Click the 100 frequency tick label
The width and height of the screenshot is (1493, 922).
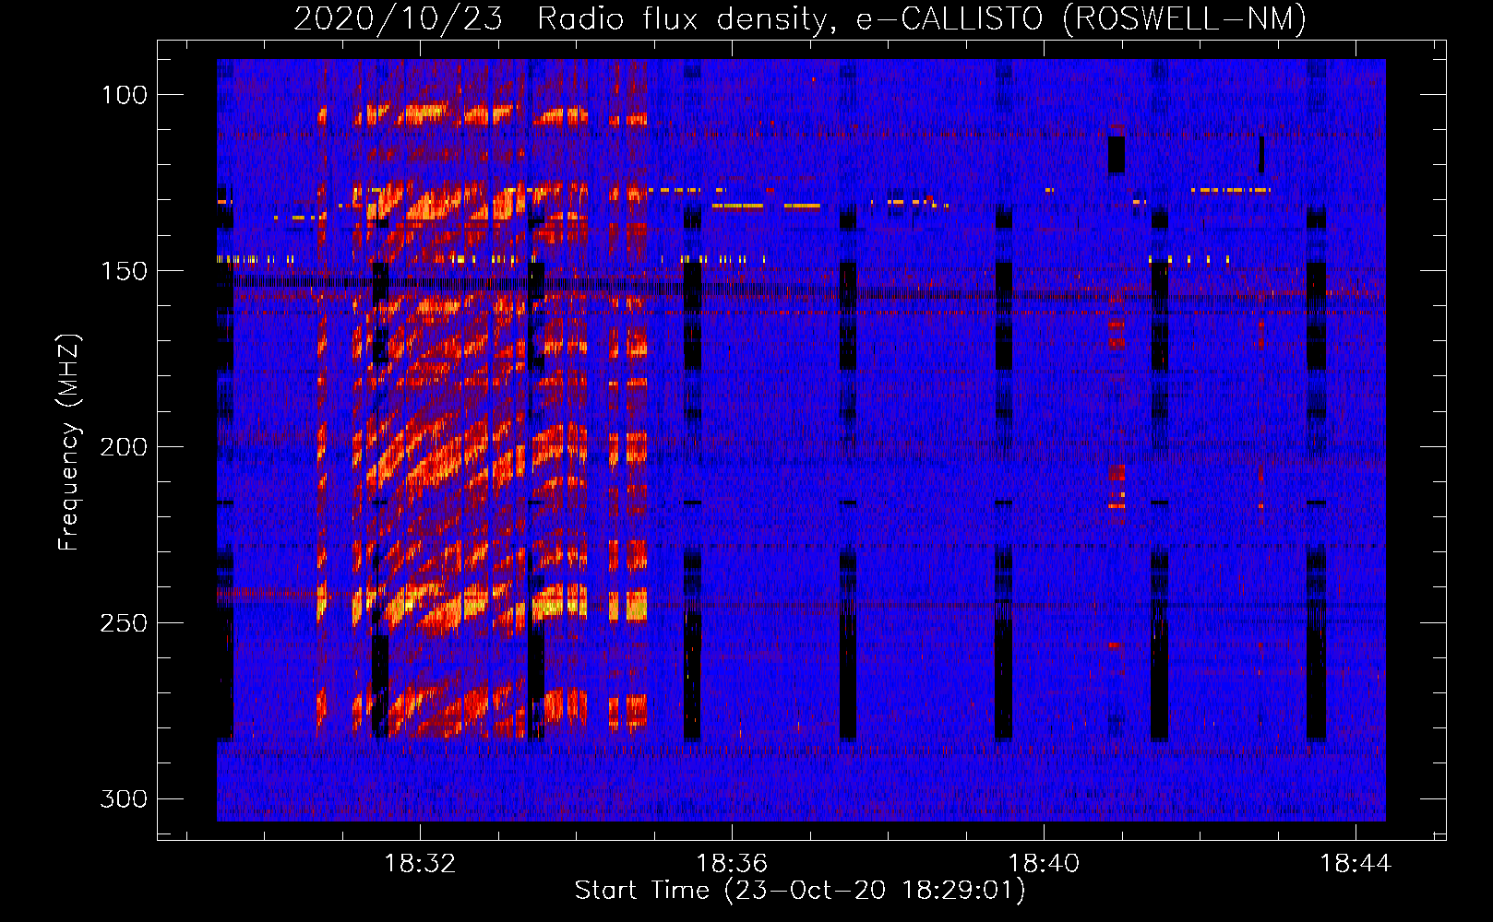(125, 95)
